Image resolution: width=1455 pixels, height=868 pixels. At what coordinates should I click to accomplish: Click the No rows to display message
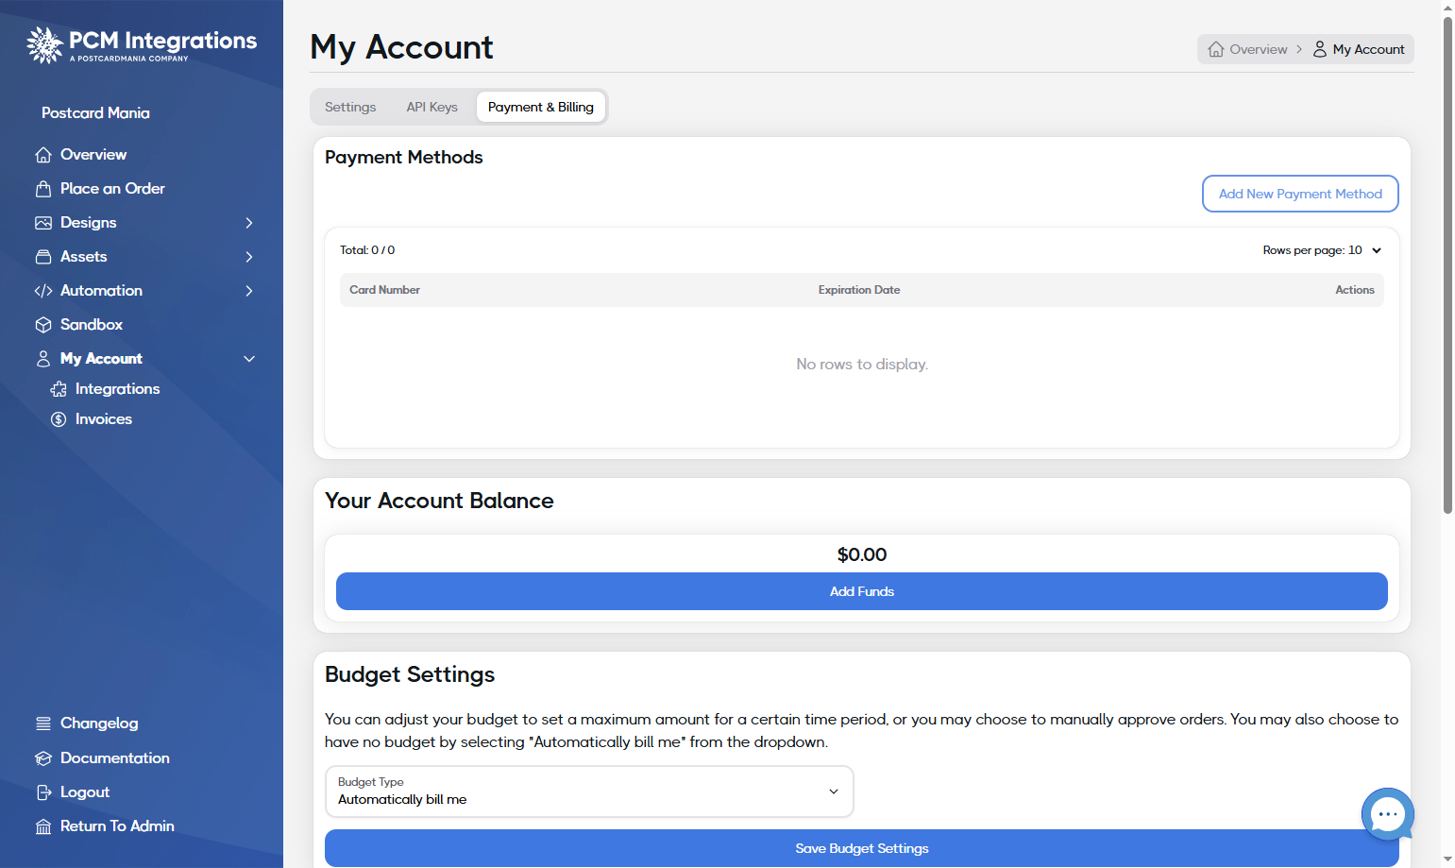[x=862, y=365]
